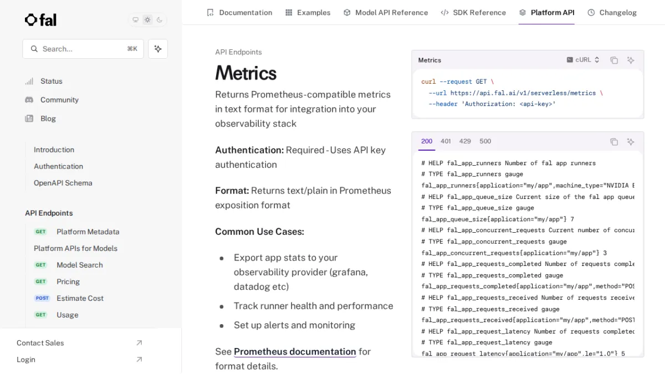Image resolution: width=665 pixels, height=374 pixels.
Task: Copy the Metrics request code
Action: point(614,60)
